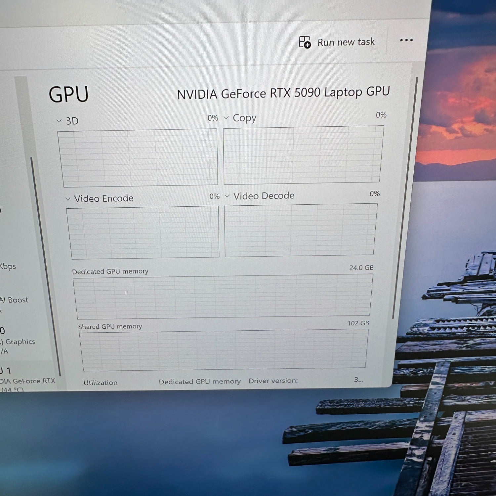Image resolution: width=496 pixels, height=496 pixels.
Task: Click 'Dedicated GPU memory' label beside Utilization
Action: point(200,382)
